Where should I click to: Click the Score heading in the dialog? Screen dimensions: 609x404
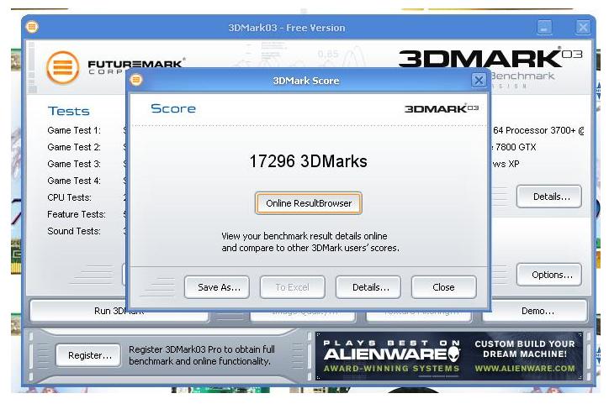click(x=173, y=108)
